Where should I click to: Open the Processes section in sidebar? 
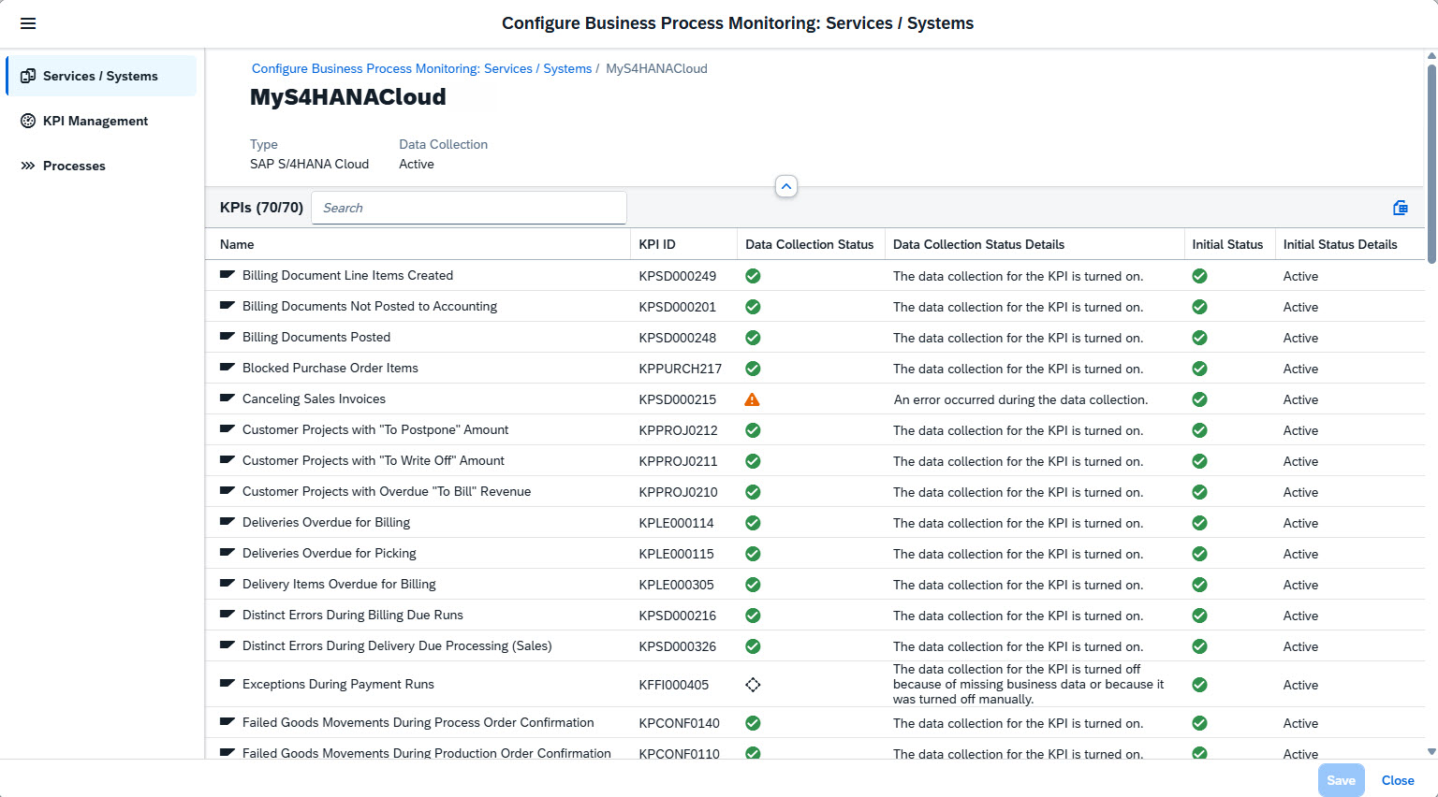[x=74, y=166]
